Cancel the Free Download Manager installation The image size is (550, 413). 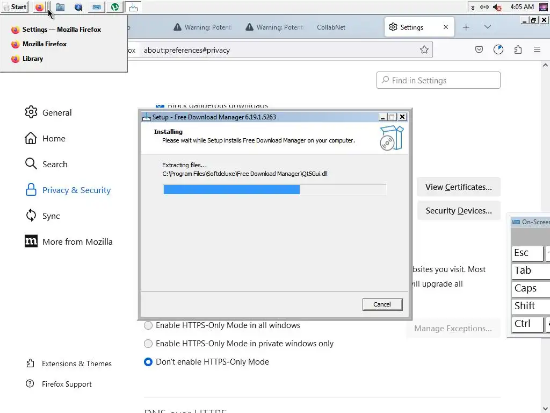point(382,304)
